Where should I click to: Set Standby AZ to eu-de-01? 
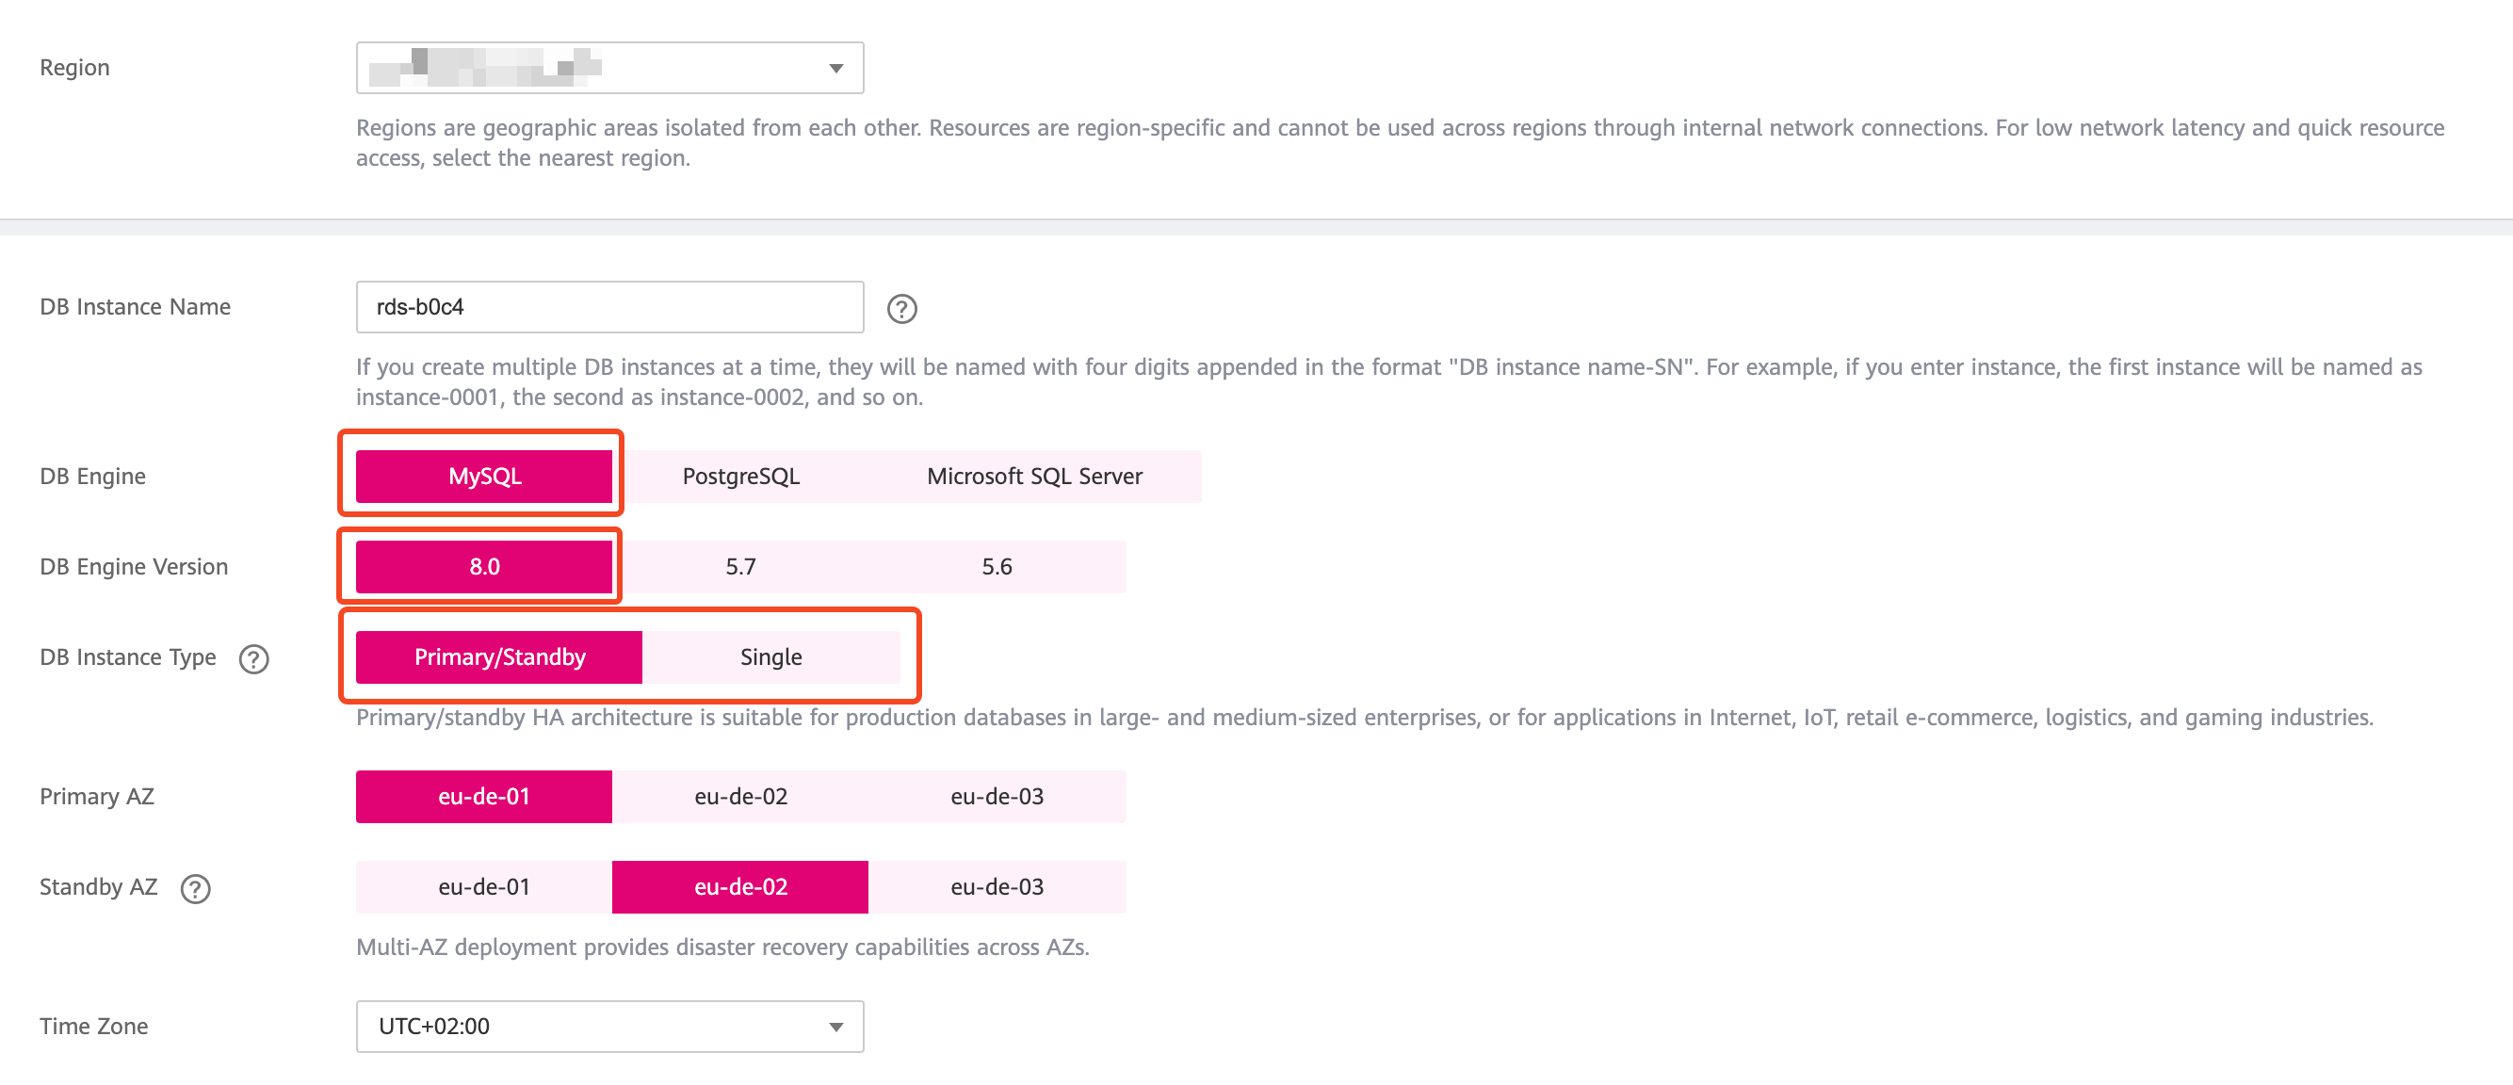tap(484, 887)
